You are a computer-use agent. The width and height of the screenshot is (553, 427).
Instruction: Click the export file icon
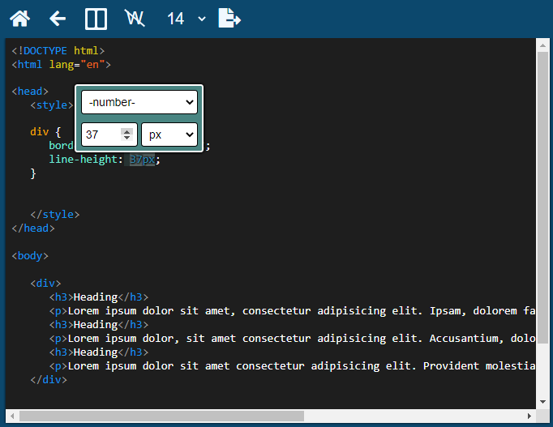[x=229, y=18]
